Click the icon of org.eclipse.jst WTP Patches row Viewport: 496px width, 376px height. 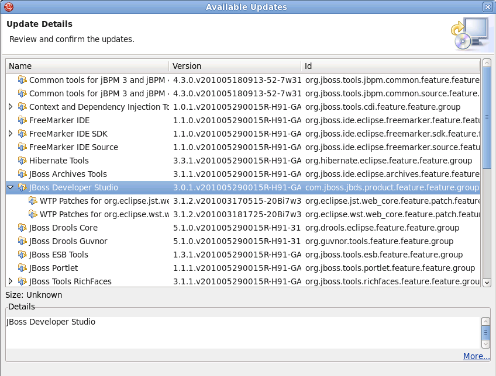tap(33, 200)
